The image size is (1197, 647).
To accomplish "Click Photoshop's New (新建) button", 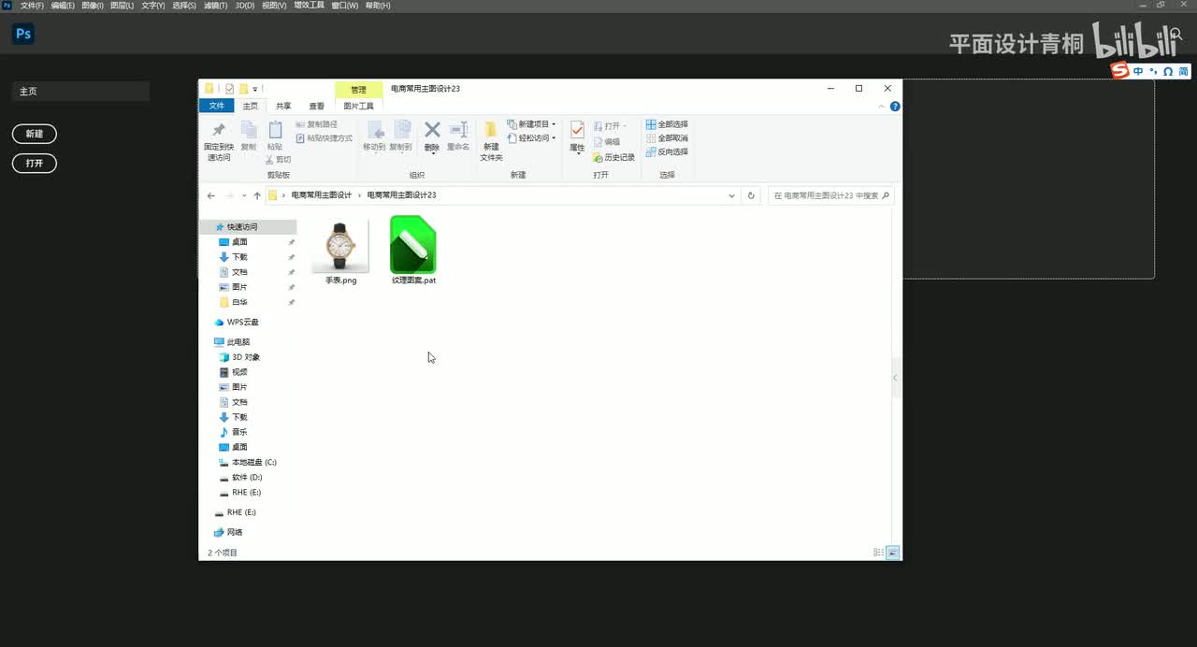I will pos(35,134).
